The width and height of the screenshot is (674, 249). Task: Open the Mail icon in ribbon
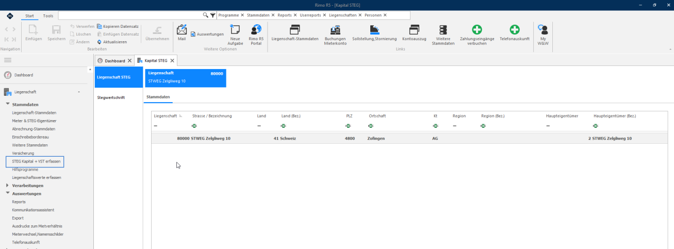click(182, 29)
